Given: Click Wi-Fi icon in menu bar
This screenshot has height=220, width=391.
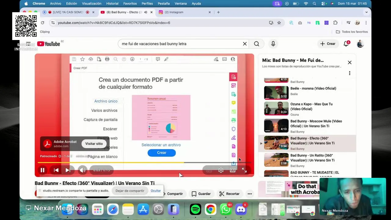Looking at the screenshot, I should coord(306,4).
